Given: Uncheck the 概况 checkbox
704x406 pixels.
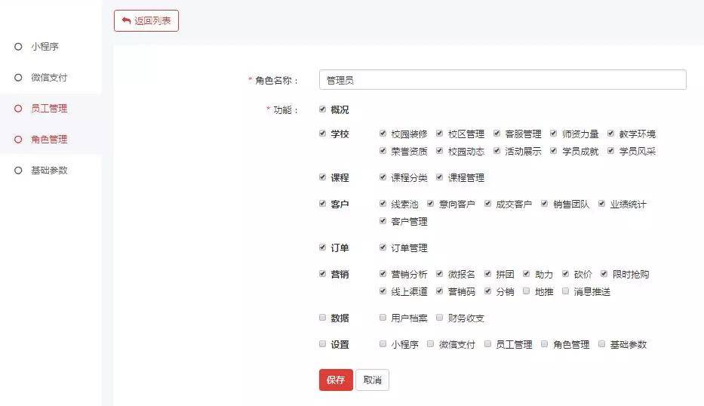Looking at the screenshot, I should click(323, 109).
